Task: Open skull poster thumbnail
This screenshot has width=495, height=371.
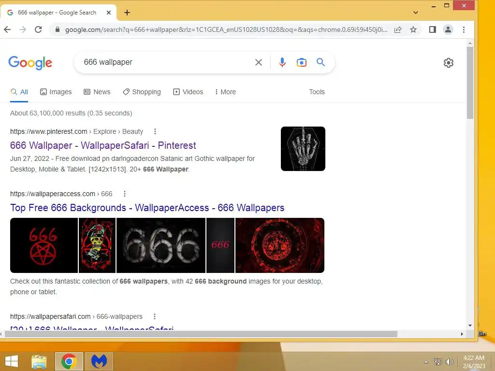Action: click(x=97, y=245)
